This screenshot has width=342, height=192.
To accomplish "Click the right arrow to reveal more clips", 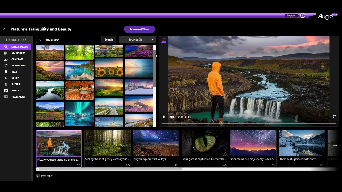I will 335,146.
